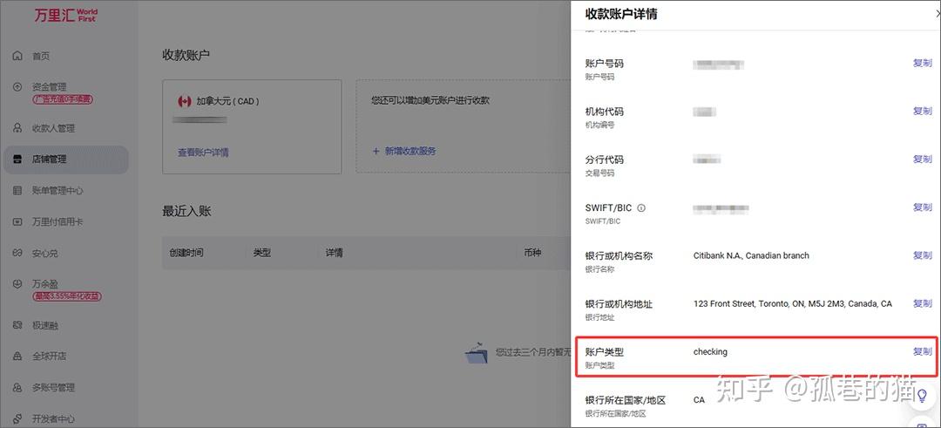Screen dimensions: 941x428
Task: Click the 收款账户详情 panel title
Action: pos(621,14)
